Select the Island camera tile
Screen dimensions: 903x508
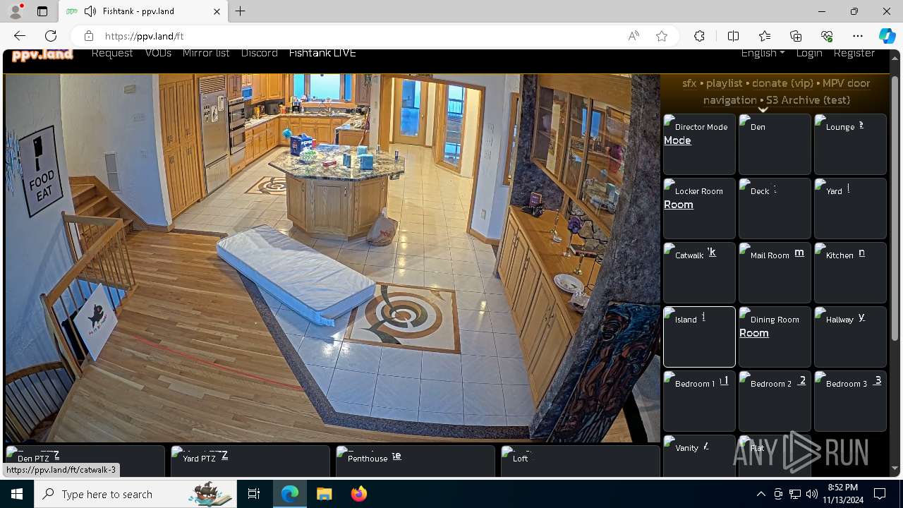click(x=699, y=337)
